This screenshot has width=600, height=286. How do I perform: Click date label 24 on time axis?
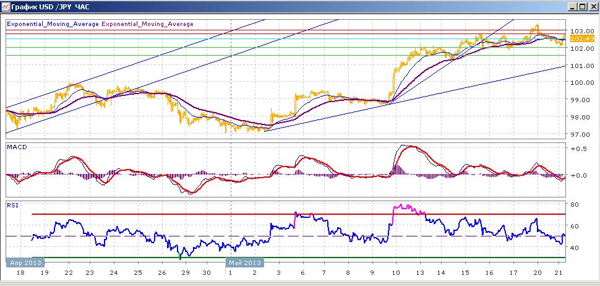113,273
